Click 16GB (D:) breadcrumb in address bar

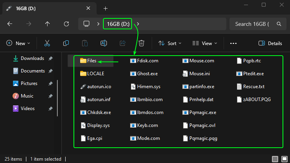(118, 24)
